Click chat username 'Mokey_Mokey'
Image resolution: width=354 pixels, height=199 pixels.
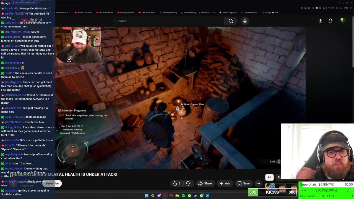click(x=13, y=127)
